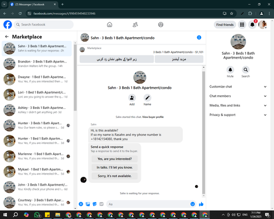
Task: Click the browser address bar URL
Action: pyautogui.click(x=64, y=14)
